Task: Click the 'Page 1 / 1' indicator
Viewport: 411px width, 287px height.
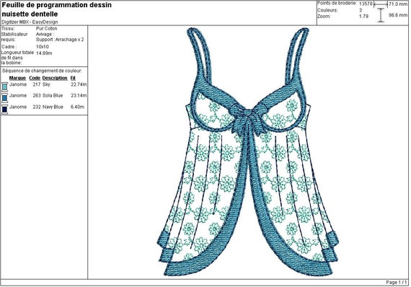Action: [397, 283]
